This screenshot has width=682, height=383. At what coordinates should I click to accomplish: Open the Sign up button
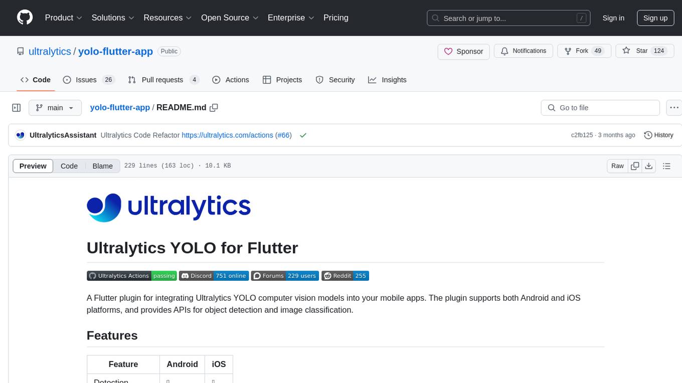tap(655, 18)
